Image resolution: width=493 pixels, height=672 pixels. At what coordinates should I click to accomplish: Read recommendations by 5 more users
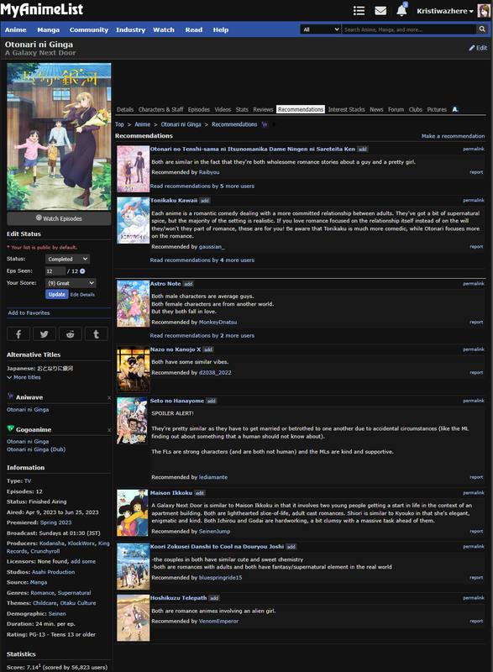point(202,186)
